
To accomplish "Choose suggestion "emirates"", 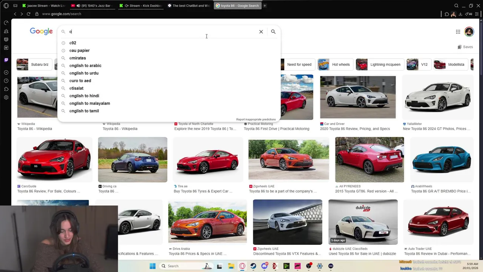I will (169, 58).
